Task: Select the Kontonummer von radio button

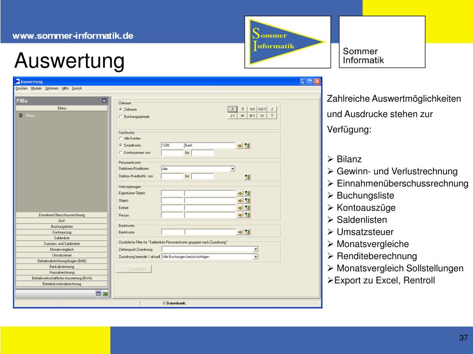Action: pos(121,153)
